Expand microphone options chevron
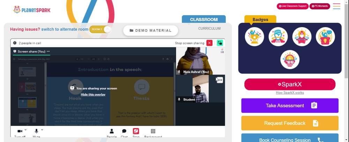 (42, 130)
